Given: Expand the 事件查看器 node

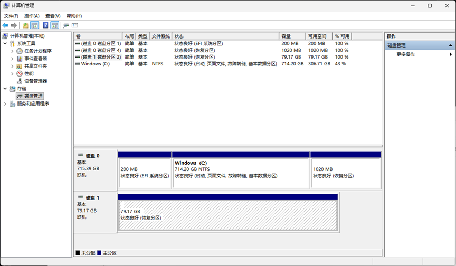Looking at the screenshot, I should pyautogui.click(x=12, y=59).
